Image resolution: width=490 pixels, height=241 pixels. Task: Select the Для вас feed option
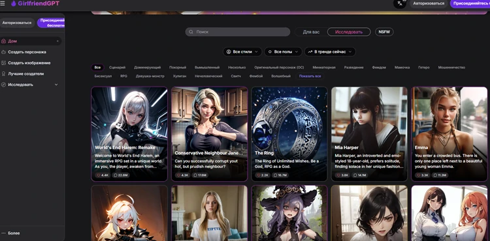311,32
